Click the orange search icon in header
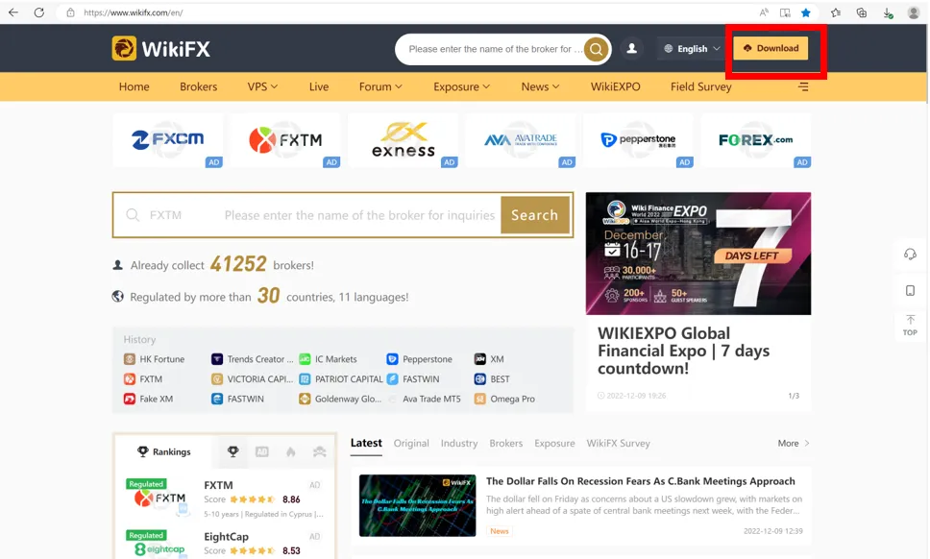Viewport: 930px width, 559px height. pyautogui.click(x=596, y=49)
